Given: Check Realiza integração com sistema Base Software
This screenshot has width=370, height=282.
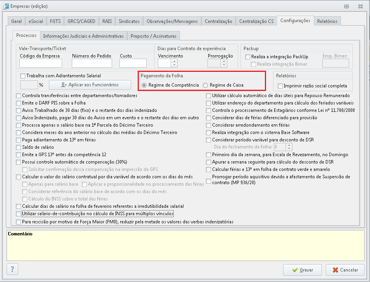Looking at the screenshot, I should pyautogui.click(x=208, y=132).
